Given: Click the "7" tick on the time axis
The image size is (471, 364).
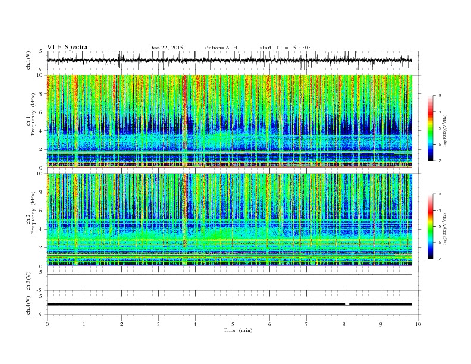Looking at the screenshot, I should (x=307, y=324).
